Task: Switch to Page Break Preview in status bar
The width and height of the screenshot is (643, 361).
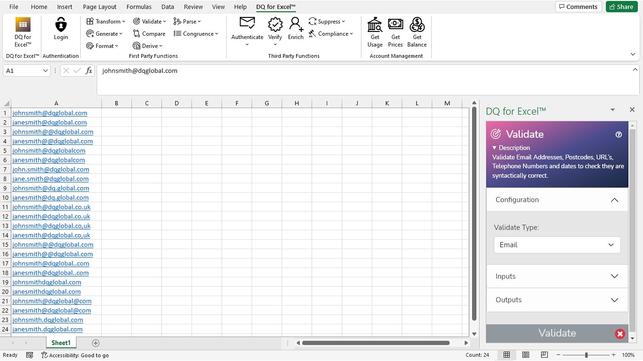Action: click(544, 355)
